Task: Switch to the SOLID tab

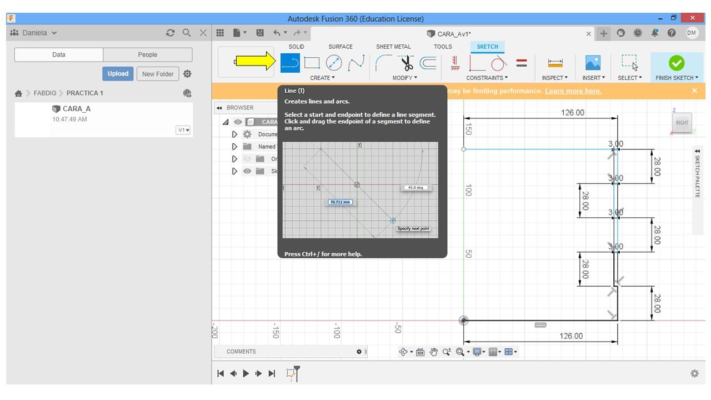Action: pyautogui.click(x=296, y=47)
